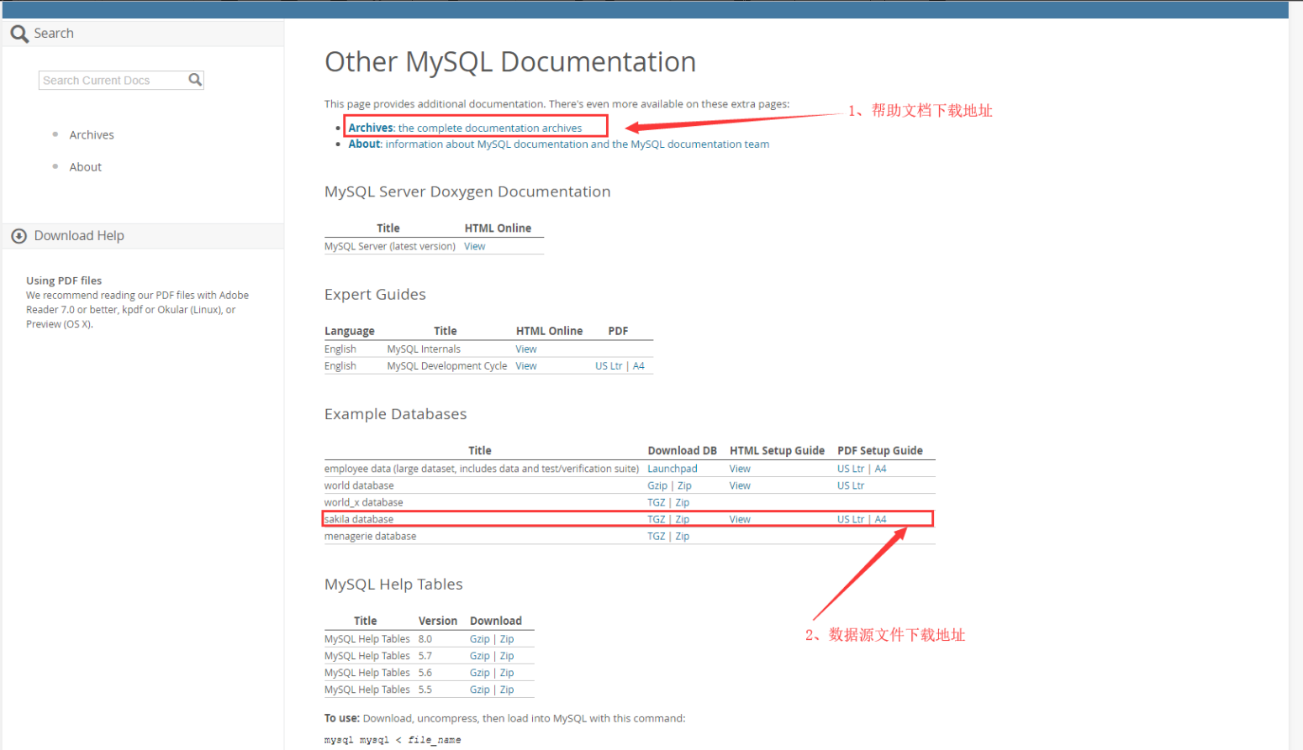Download US Ltr PDF of MySQL Development Cycle

coord(608,365)
